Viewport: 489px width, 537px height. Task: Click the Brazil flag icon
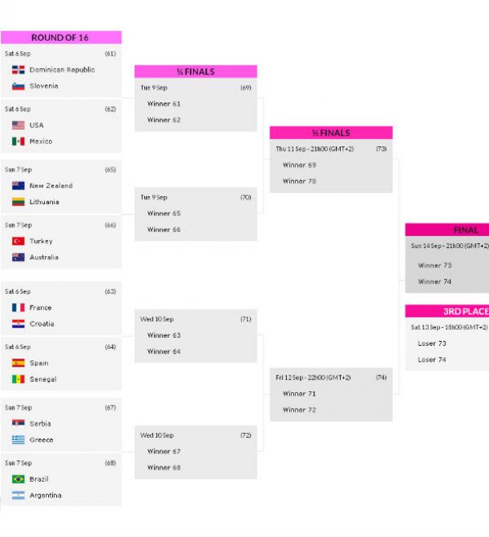(x=18, y=479)
